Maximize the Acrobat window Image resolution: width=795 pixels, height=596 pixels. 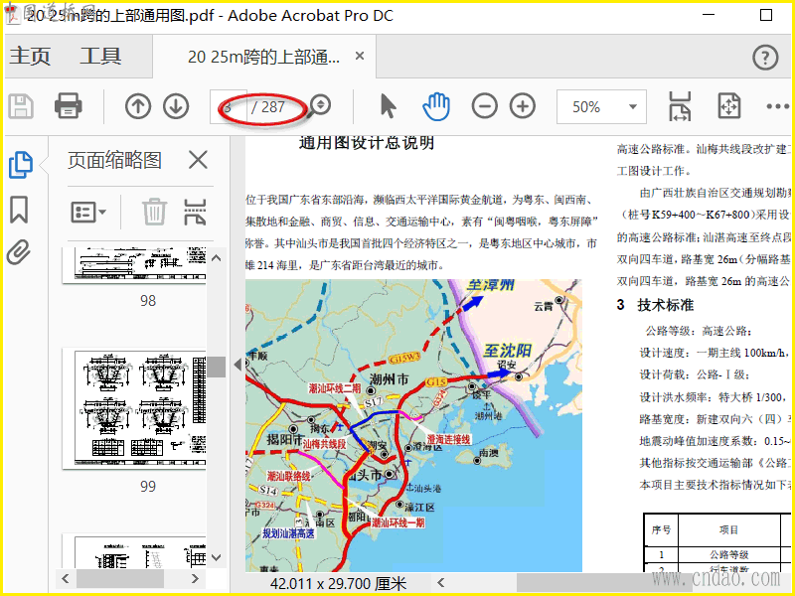(x=766, y=15)
